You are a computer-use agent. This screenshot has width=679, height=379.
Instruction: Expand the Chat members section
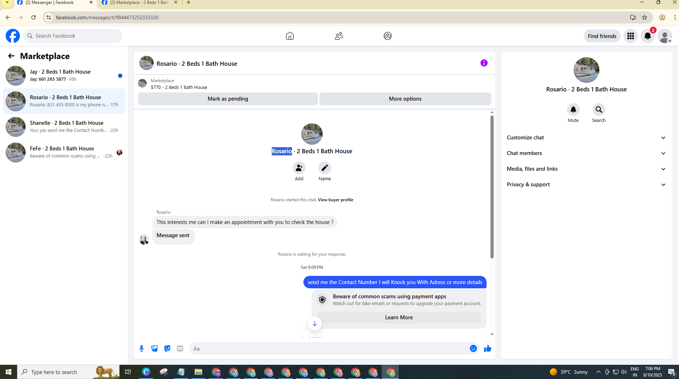(587, 153)
